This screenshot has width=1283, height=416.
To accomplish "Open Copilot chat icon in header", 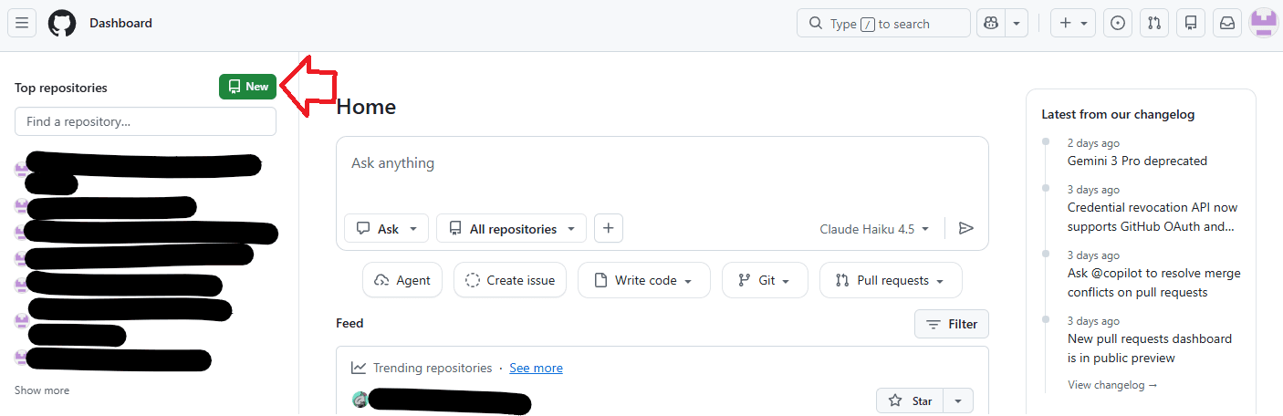I will click(x=990, y=24).
